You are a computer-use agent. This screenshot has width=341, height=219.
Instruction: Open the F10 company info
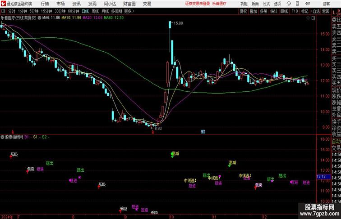point(295,11)
